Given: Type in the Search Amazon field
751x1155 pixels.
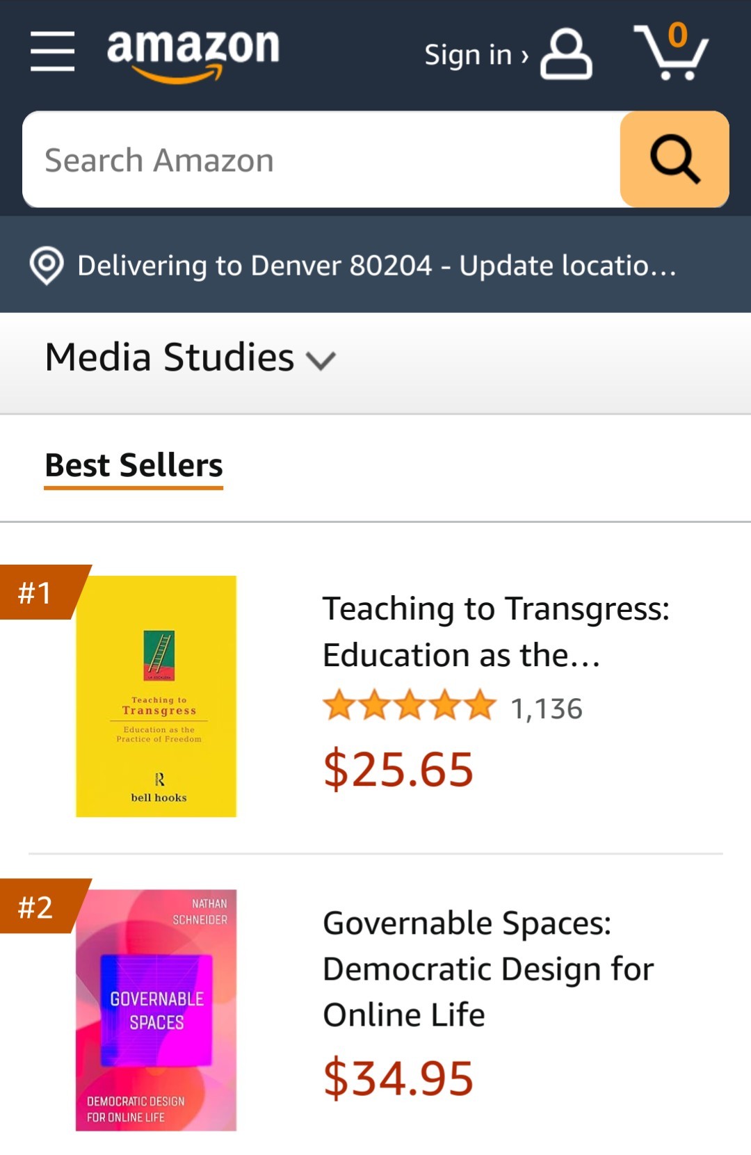Looking at the screenshot, I should pos(320,160).
